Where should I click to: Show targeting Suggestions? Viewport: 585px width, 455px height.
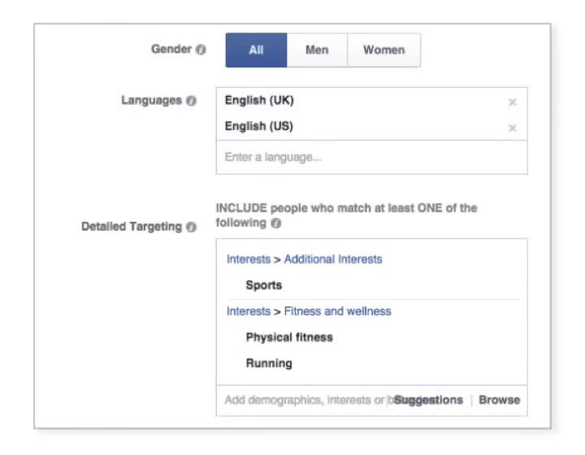pyautogui.click(x=428, y=400)
